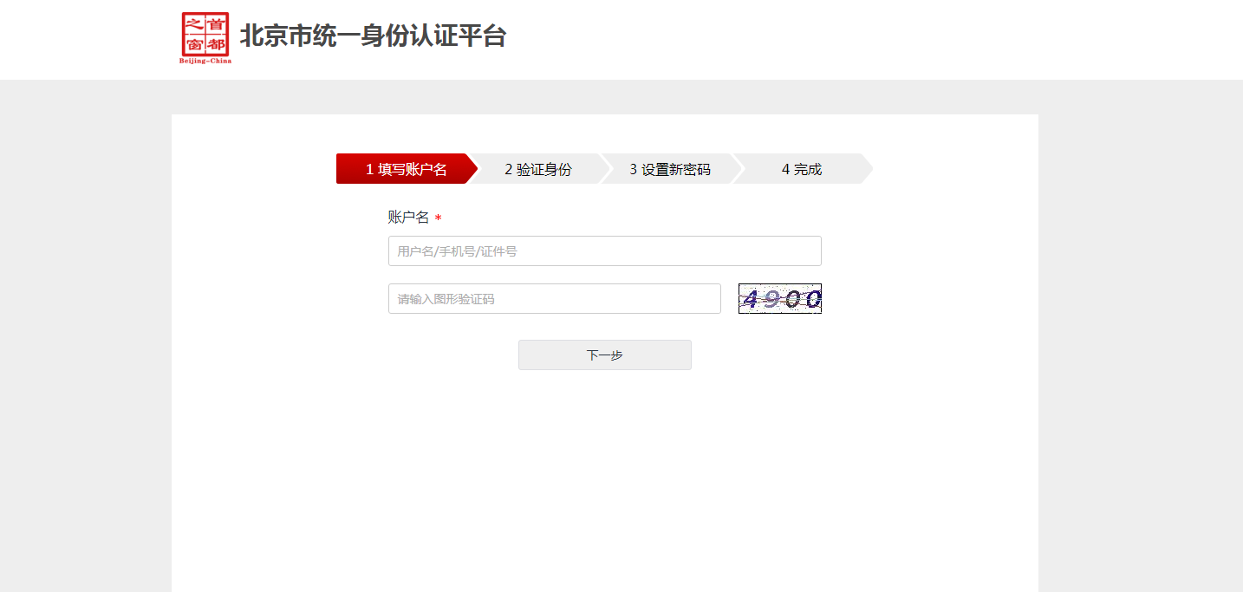1243x592 pixels.
Task: Select the 4 完成 step
Action: point(802,169)
